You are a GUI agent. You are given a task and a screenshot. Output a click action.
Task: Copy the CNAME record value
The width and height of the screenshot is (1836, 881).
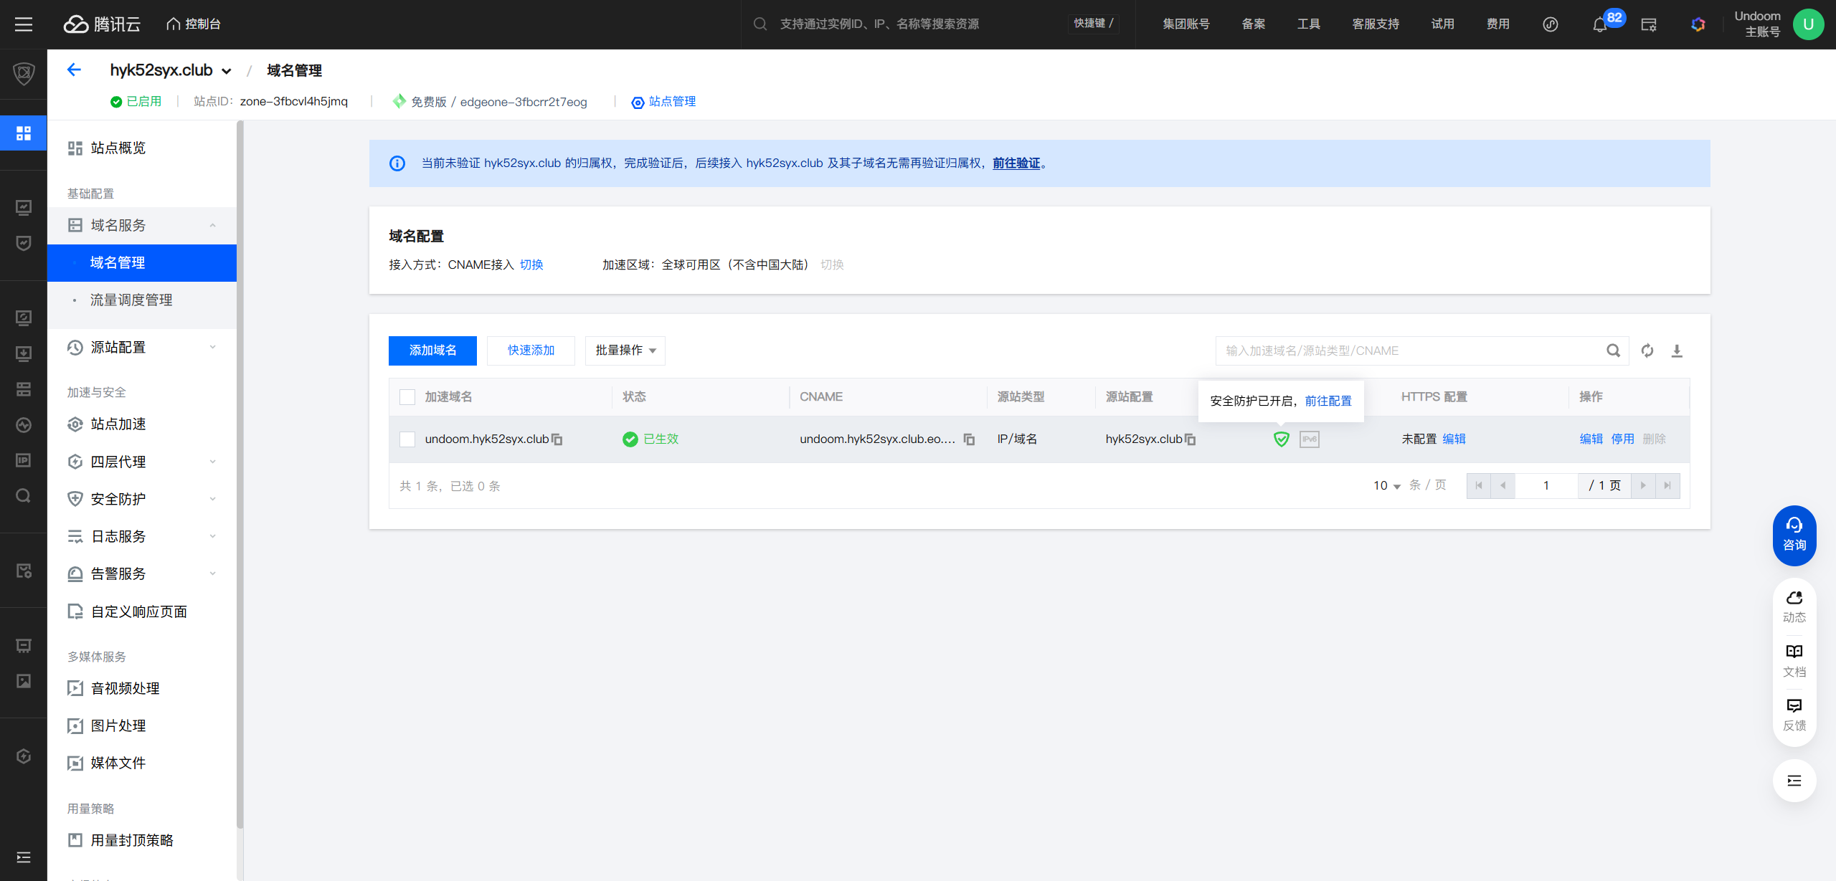(x=969, y=439)
